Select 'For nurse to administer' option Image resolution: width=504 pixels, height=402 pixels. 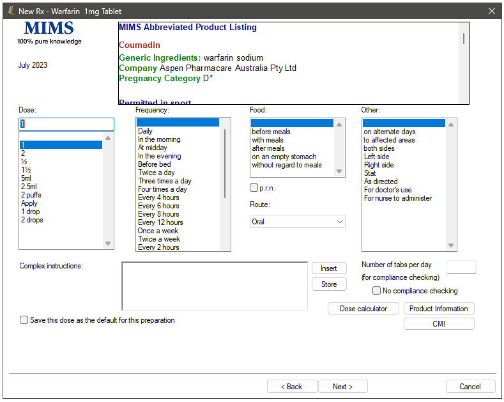(x=404, y=198)
